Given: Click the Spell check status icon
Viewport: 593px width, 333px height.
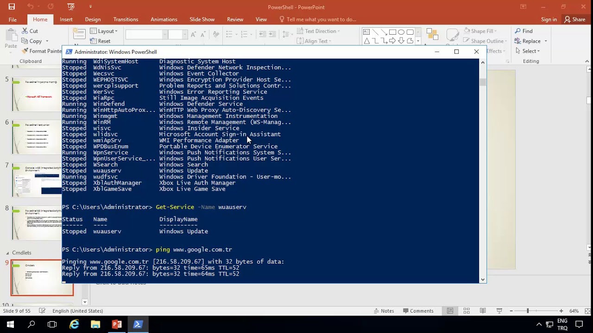Looking at the screenshot, I should tap(42, 311).
